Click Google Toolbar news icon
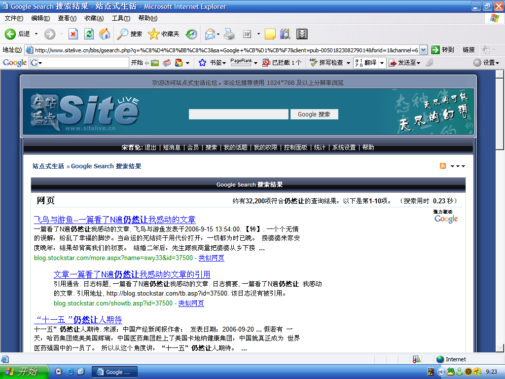Image resolution: width=505 pixels, height=379 pixels. [x=167, y=63]
